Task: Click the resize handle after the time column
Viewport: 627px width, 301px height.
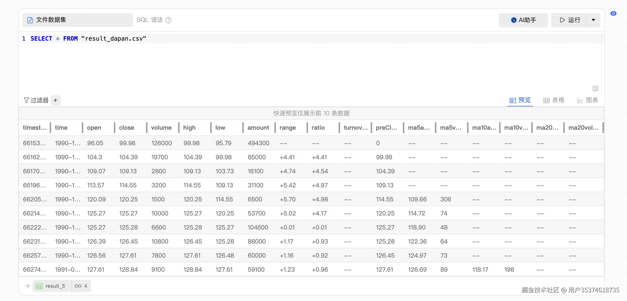Action: [x=83, y=128]
